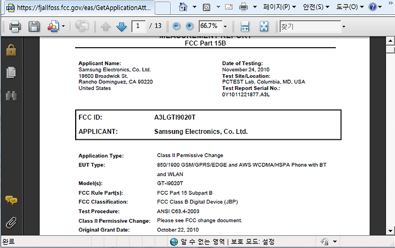Open the security lock panel
Screen dimensions: 395x248
pyautogui.click(x=11, y=50)
